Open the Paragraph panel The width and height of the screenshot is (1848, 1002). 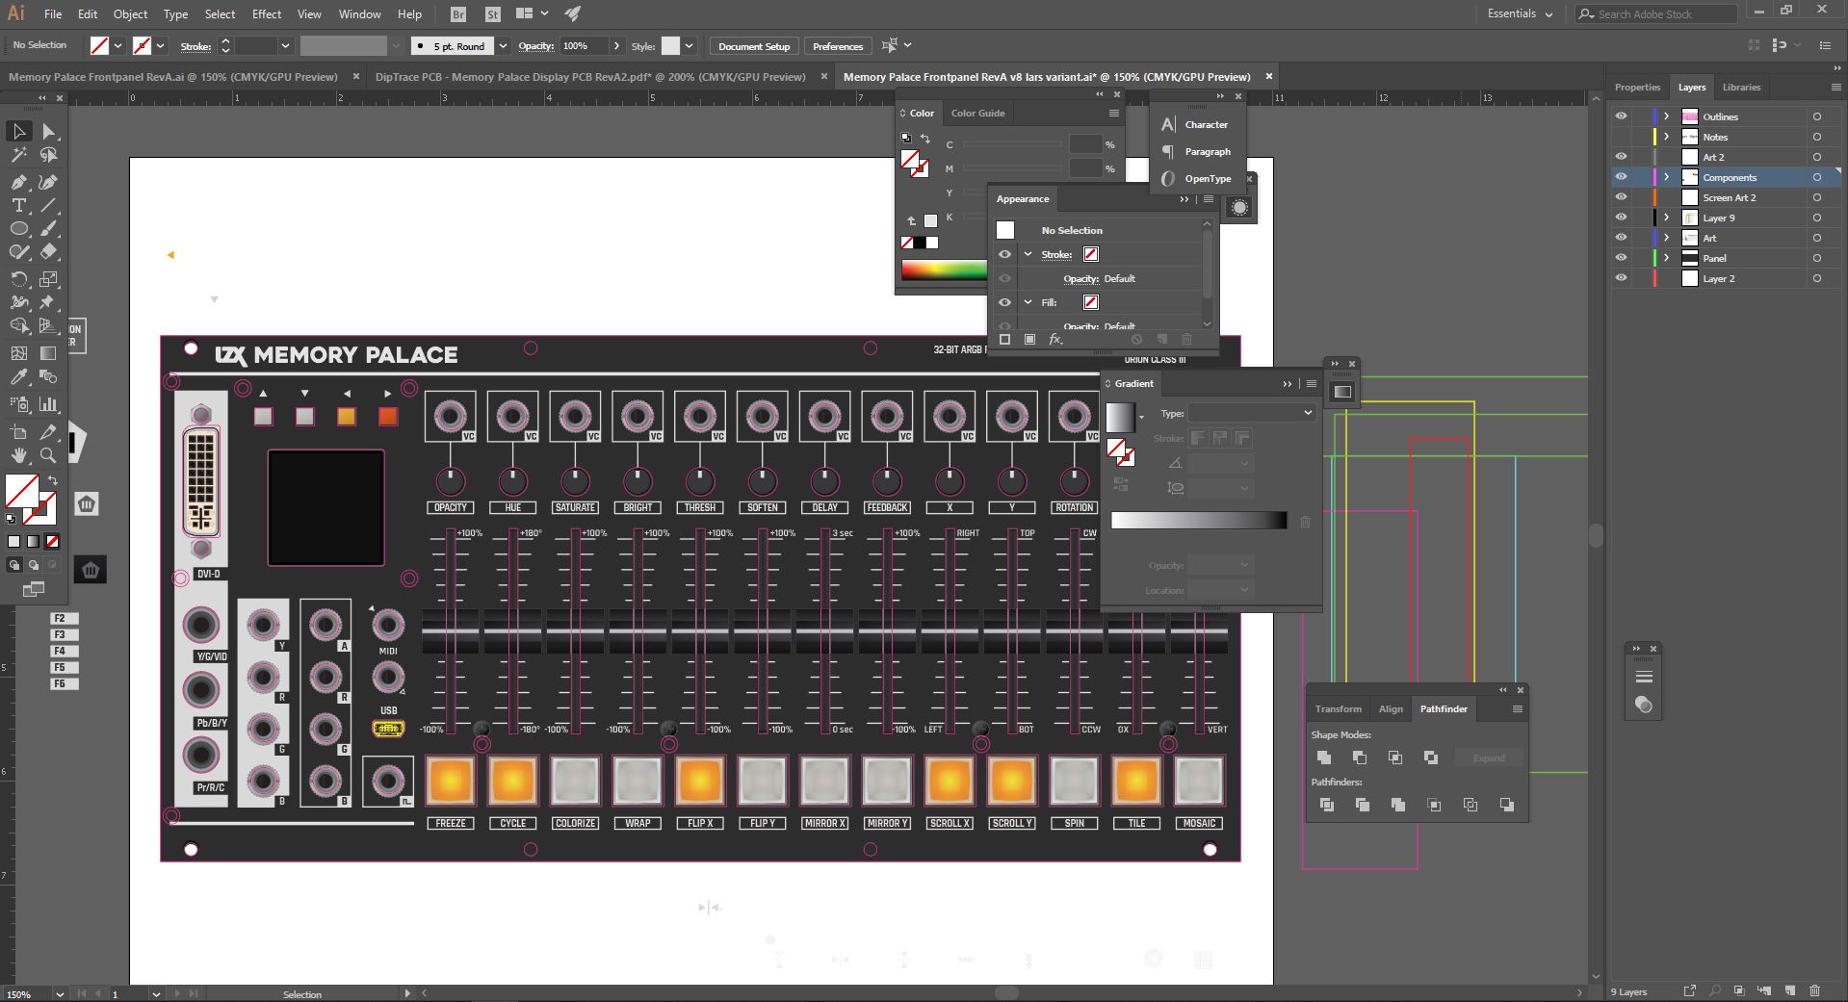click(x=1195, y=151)
